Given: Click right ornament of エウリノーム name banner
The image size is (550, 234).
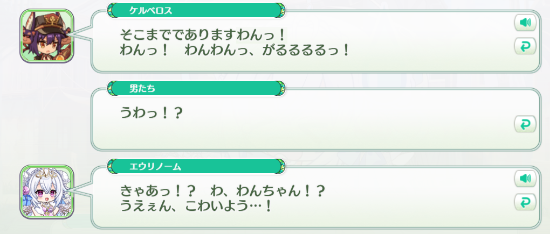Looking at the screenshot, I should [279, 167].
